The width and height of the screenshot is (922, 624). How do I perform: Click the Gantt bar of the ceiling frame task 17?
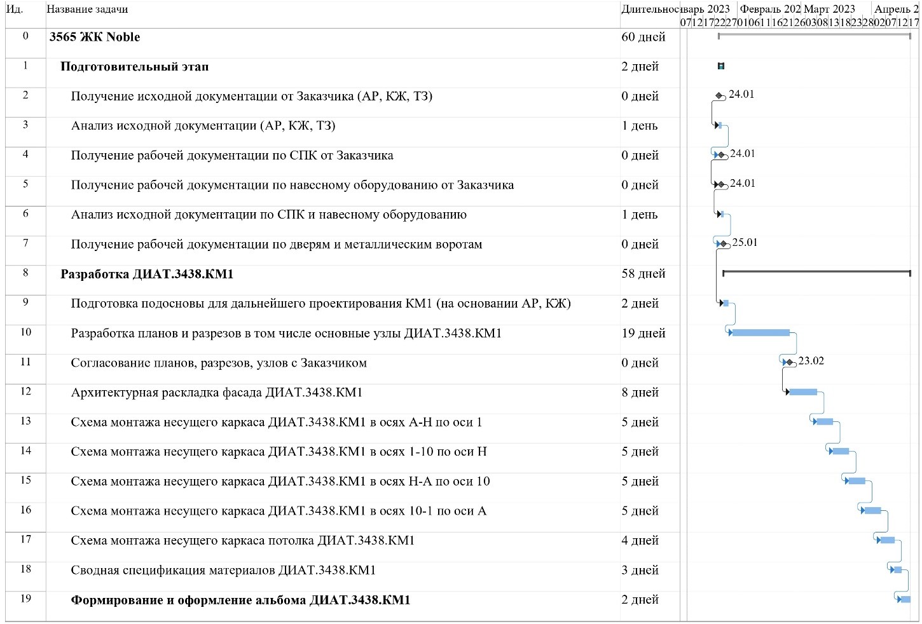click(887, 540)
